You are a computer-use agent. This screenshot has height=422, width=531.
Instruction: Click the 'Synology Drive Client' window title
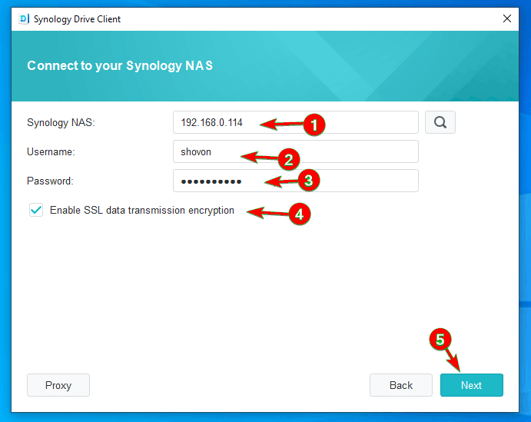tap(77, 19)
